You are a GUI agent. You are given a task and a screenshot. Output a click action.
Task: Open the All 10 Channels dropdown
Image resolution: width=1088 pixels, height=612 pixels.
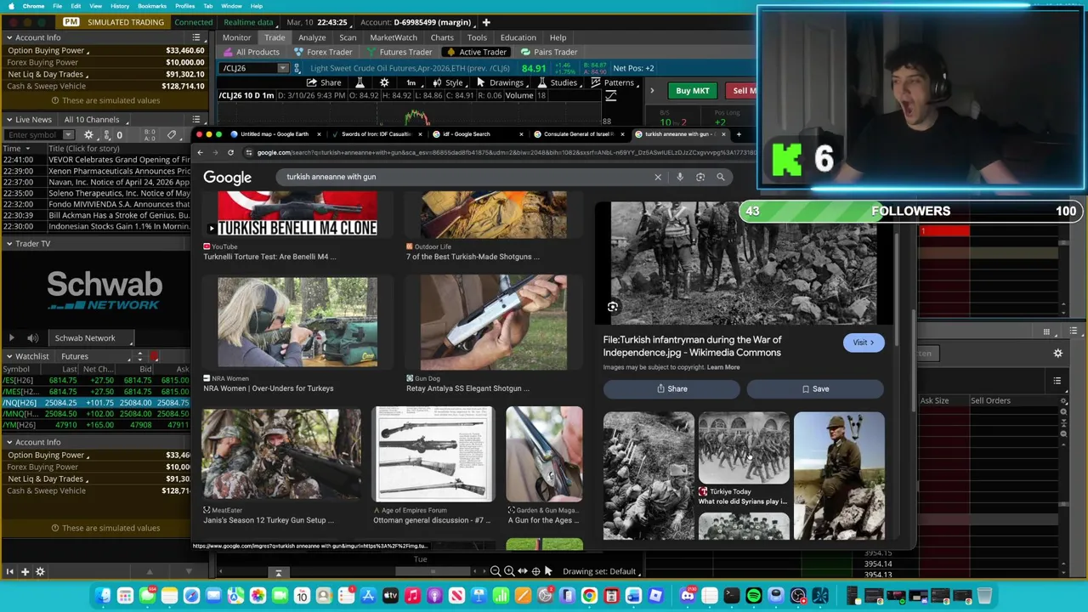point(96,120)
